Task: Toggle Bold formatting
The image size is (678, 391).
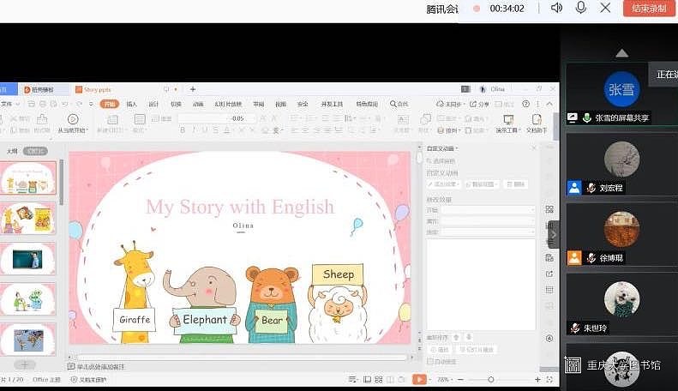Action: tap(183, 129)
